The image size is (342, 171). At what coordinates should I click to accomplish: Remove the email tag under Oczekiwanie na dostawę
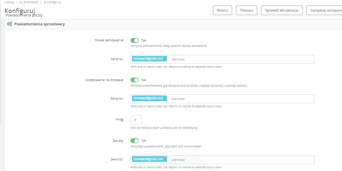pos(165,98)
